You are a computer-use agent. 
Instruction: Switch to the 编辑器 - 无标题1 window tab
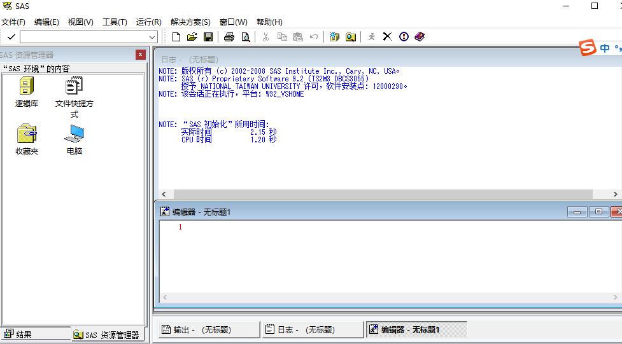pos(416,329)
